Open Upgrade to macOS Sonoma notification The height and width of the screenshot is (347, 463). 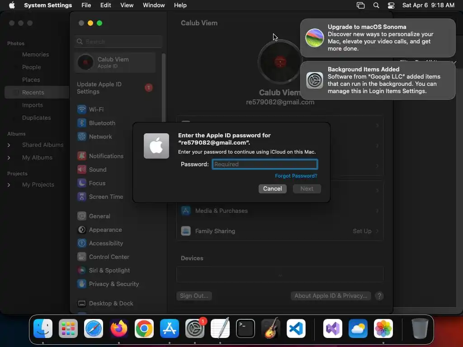pos(378,38)
